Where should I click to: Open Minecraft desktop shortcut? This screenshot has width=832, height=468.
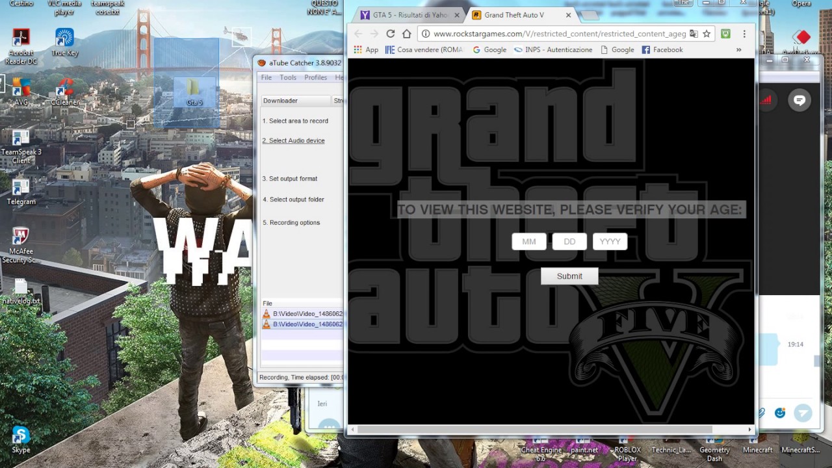pos(758,447)
